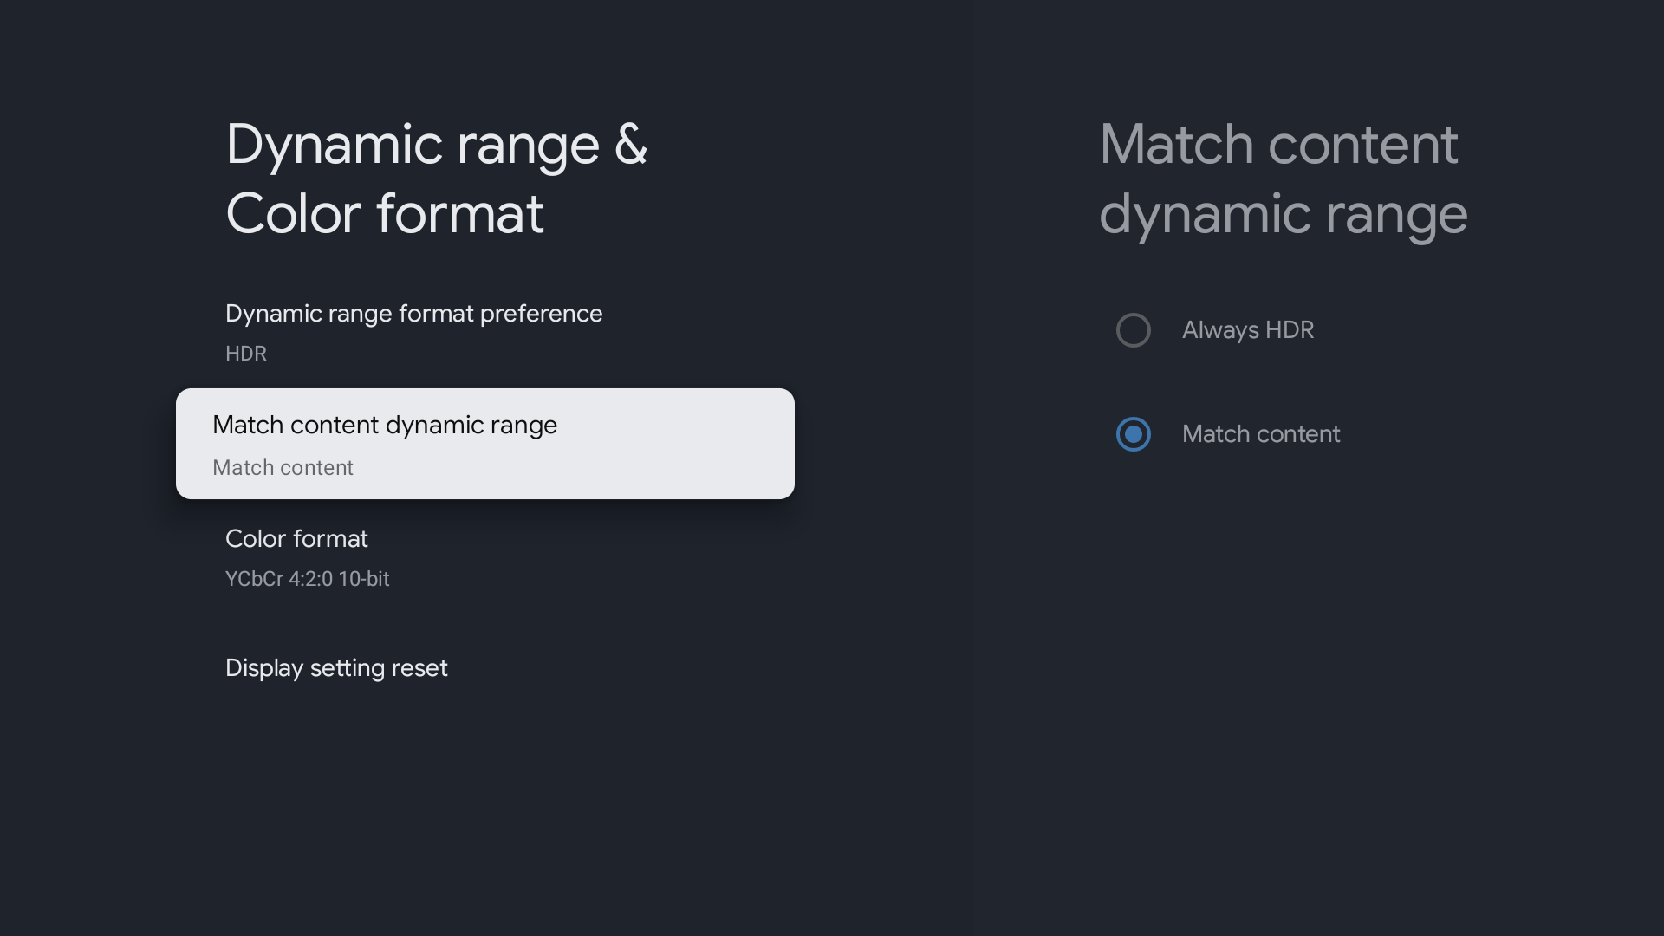1664x936 pixels.
Task: Open Dynamic range format preference setting
Action: (x=413, y=314)
